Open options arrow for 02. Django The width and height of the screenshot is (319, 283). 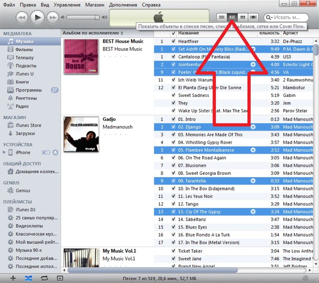pos(253,127)
